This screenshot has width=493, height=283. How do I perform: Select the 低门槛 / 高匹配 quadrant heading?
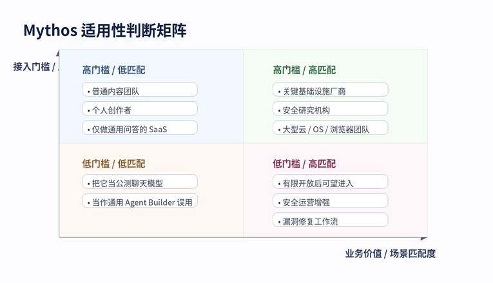(304, 164)
